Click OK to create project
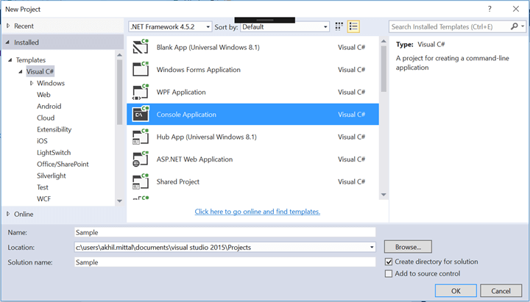 click(x=456, y=290)
